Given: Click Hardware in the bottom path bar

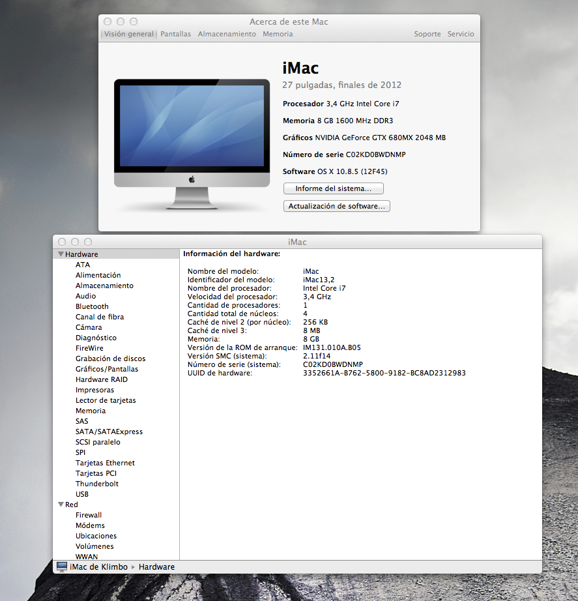Looking at the screenshot, I should (x=157, y=567).
